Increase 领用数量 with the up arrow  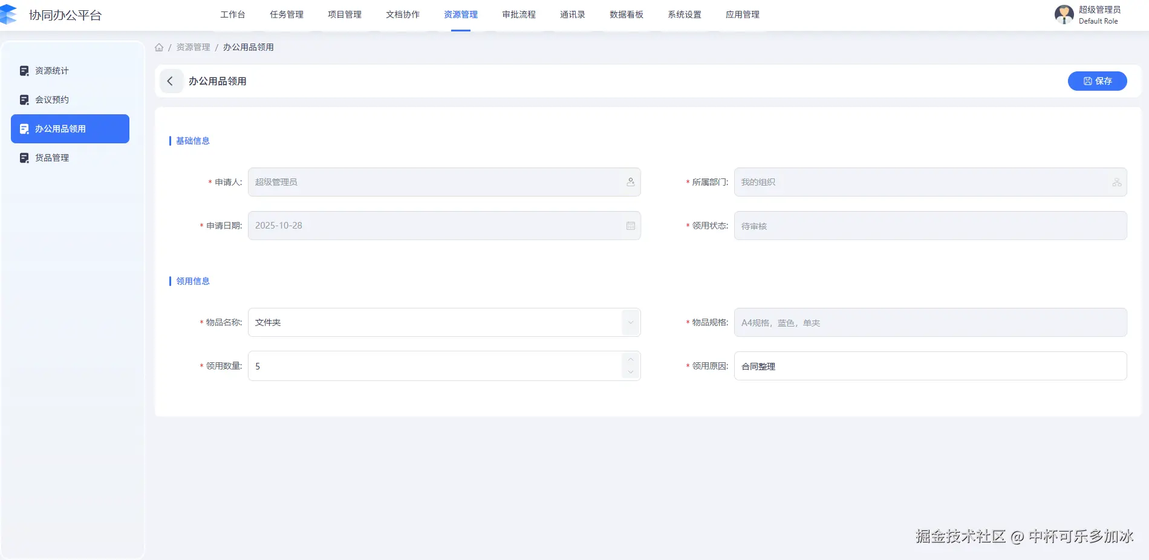pos(630,359)
